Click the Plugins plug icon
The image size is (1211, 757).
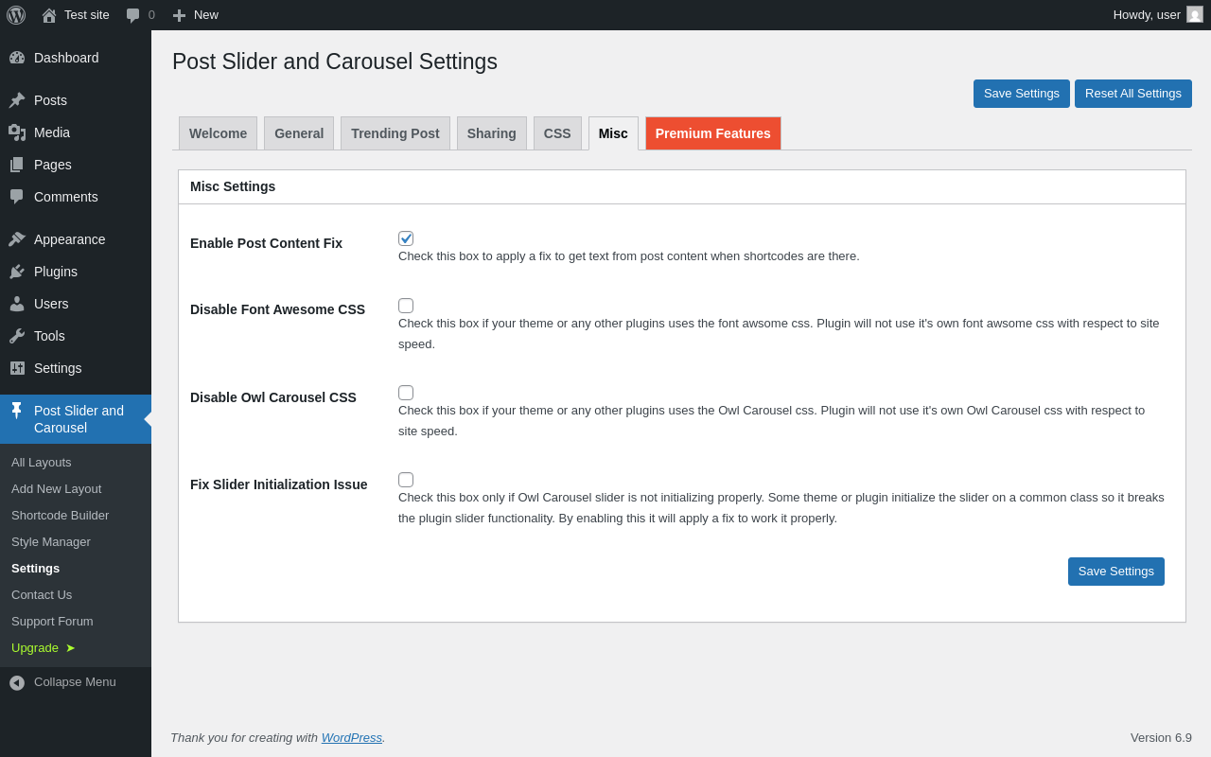click(x=17, y=272)
